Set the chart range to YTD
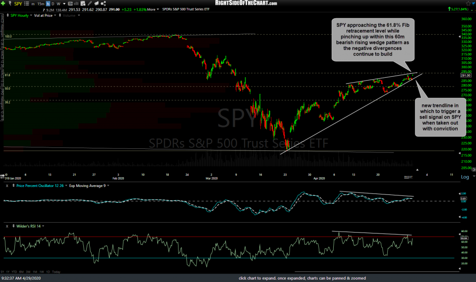Screen dimensions: 476x282 pos(14,272)
